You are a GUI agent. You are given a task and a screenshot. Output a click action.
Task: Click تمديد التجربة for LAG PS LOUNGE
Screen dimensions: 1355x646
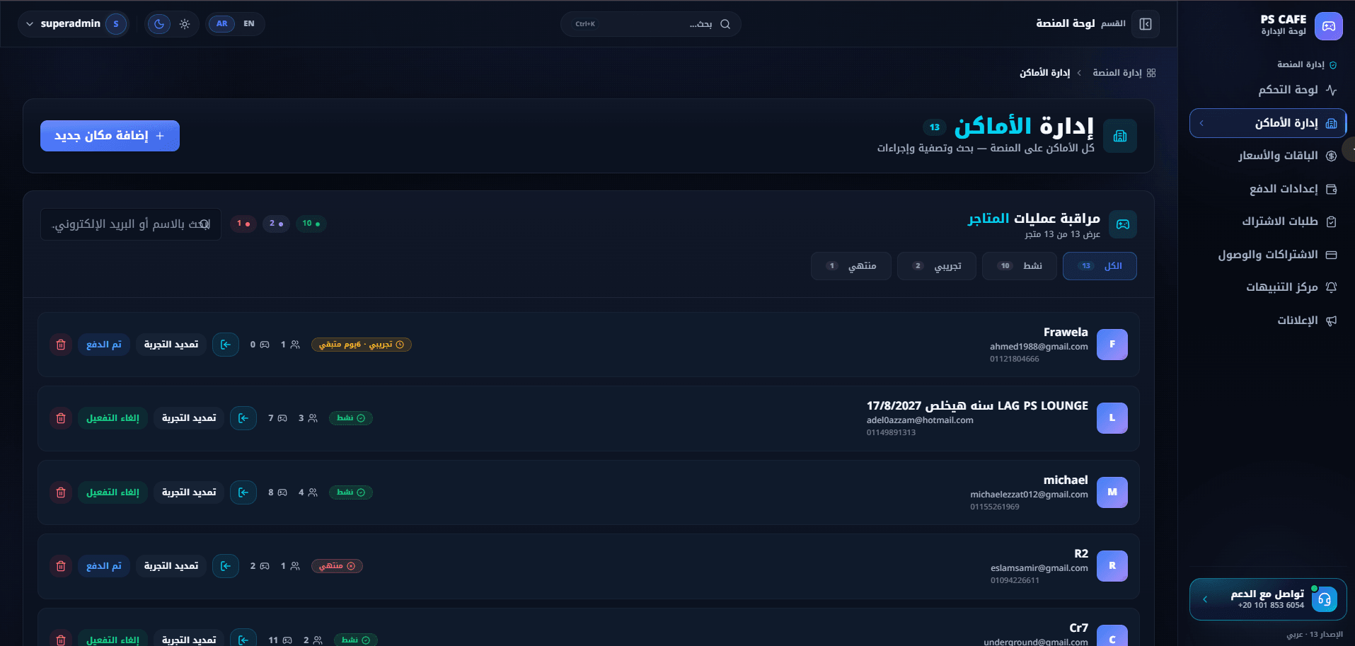[189, 418]
